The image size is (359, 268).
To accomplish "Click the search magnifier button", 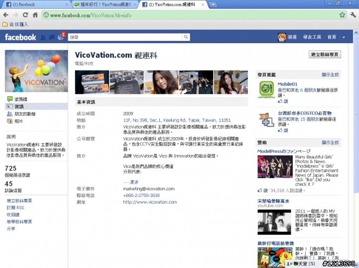I will [186, 37].
